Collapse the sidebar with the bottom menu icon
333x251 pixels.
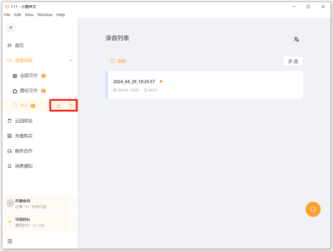pyautogui.click(x=10, y=241)
